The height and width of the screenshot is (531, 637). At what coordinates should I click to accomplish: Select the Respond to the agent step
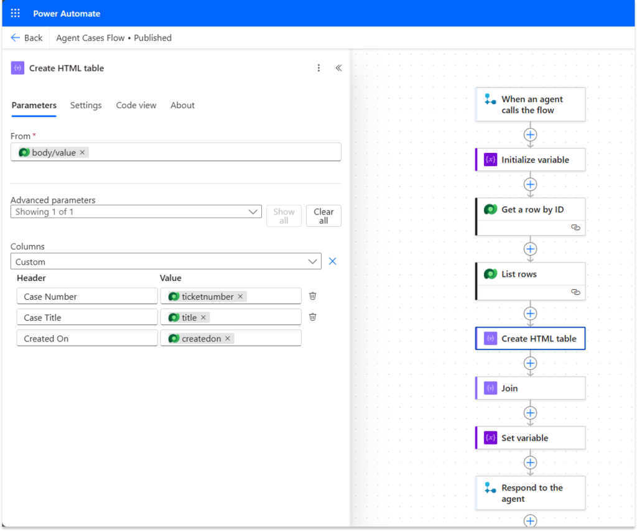(x=530, y=493)
